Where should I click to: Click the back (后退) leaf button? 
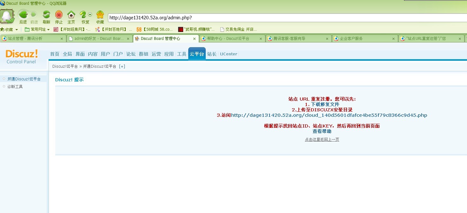pos(23,15)
